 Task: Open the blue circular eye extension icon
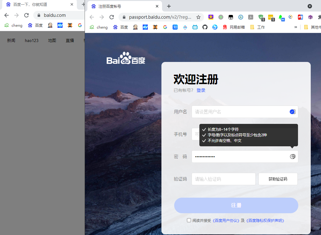[x=241, y=17]
